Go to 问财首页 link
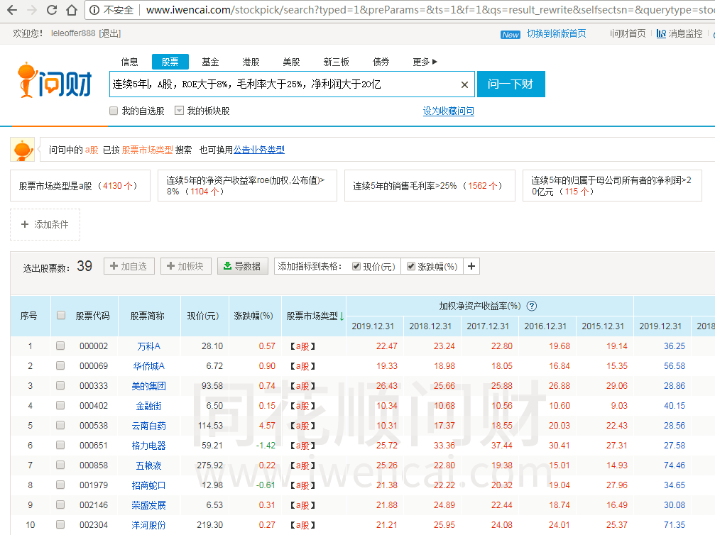Screen dimensions: 715x535 point(628,34)
